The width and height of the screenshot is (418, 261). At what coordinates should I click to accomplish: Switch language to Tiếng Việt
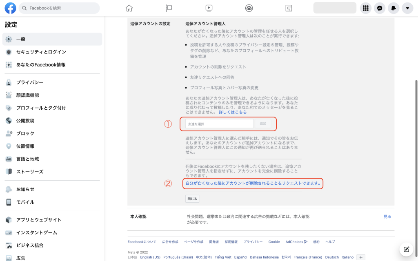pos(223,257)
